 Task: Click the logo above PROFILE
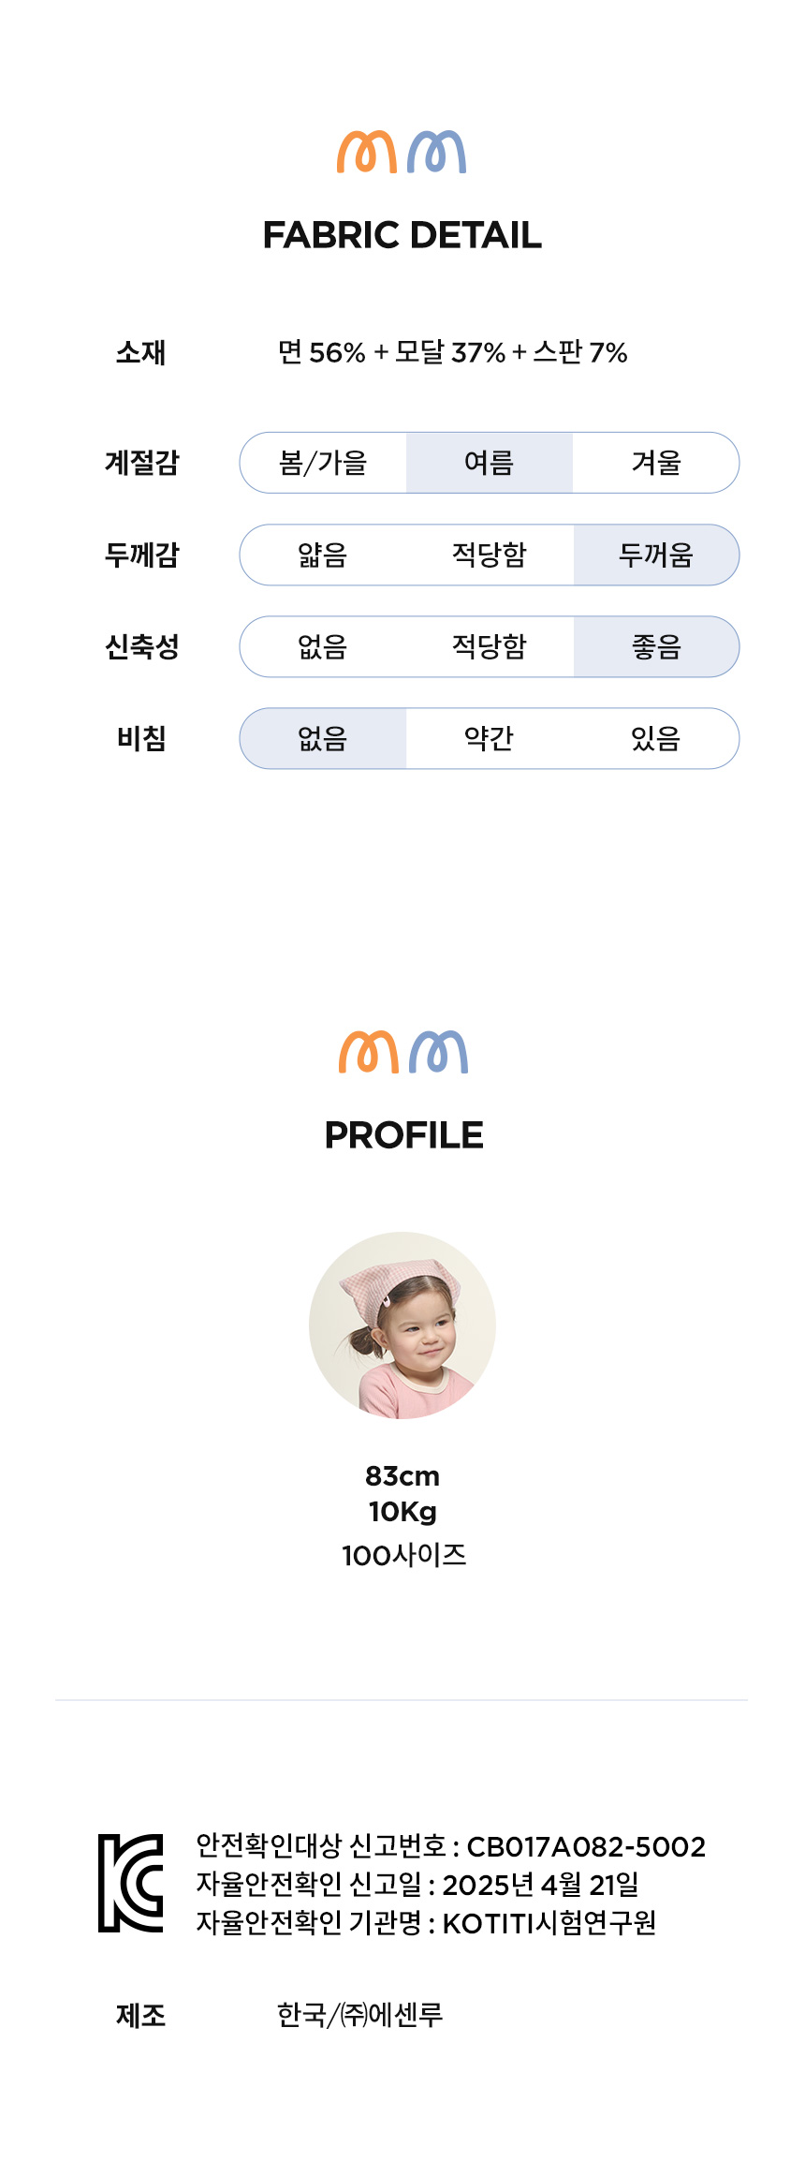click(403, 1052)
